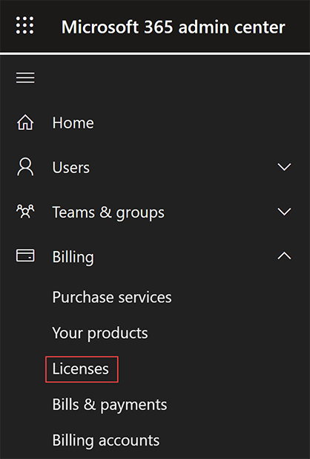Open Bills & payments page
Screen dimensions: 310x459
point(110,405)
